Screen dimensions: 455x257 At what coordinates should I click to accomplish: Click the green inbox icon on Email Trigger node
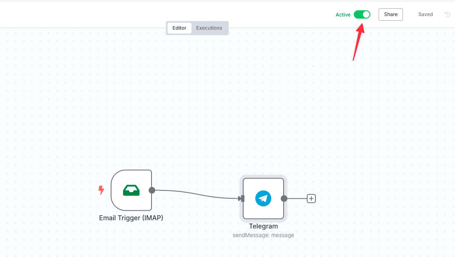(x=131, y=190)
